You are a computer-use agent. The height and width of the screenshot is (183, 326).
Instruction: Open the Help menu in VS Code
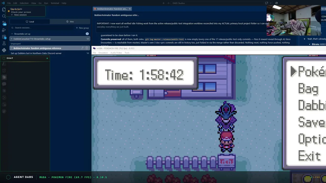64,3
